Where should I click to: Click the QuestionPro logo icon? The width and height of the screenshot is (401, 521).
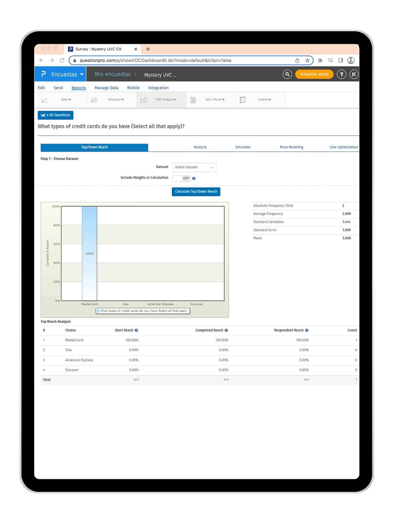click(43, 74)
